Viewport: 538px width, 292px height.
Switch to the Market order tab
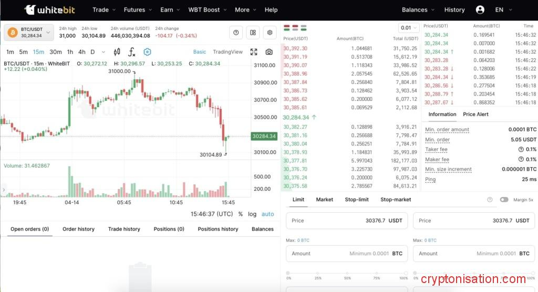click(325, 200)
